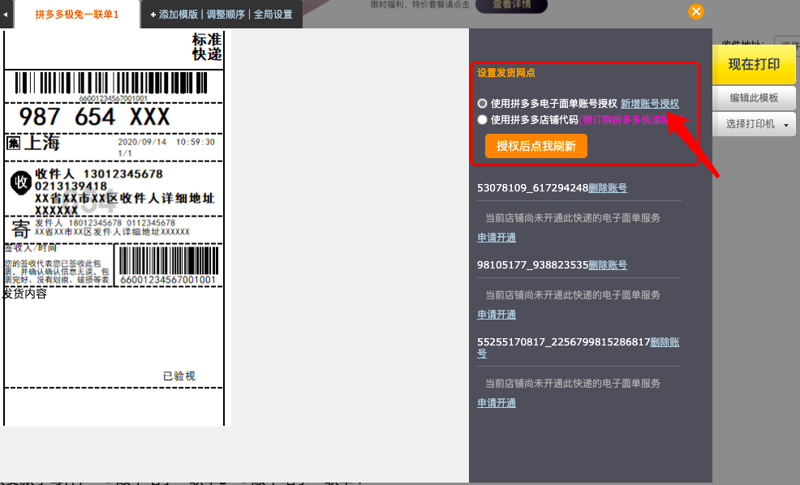Delete account 98105177_938823535 via 删除账号
This screenshot has height=485, width=800.
click(x=608, y=264)
